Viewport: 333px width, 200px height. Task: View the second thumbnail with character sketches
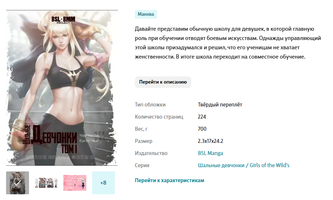coord(46,183)
